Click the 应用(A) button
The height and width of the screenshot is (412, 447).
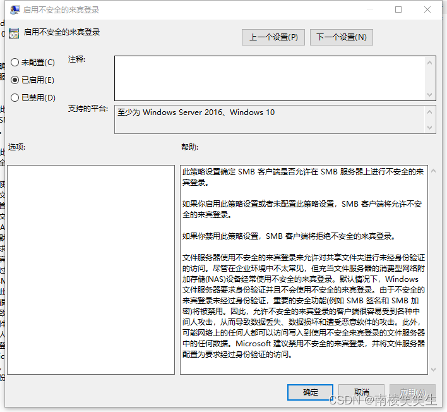pos(412,392)
